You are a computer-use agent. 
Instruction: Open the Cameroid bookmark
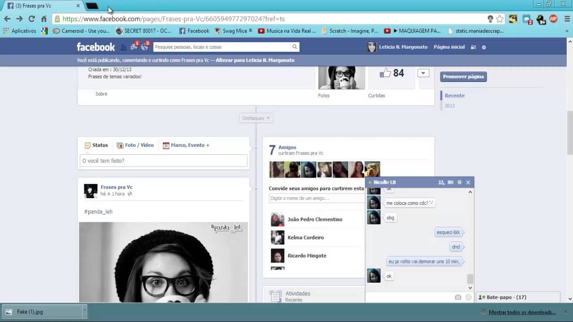[81, 31]
